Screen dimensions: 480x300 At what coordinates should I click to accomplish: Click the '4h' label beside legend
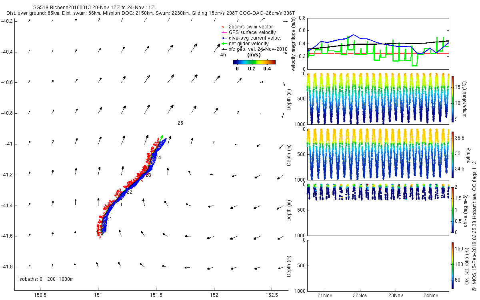[223, 55]
